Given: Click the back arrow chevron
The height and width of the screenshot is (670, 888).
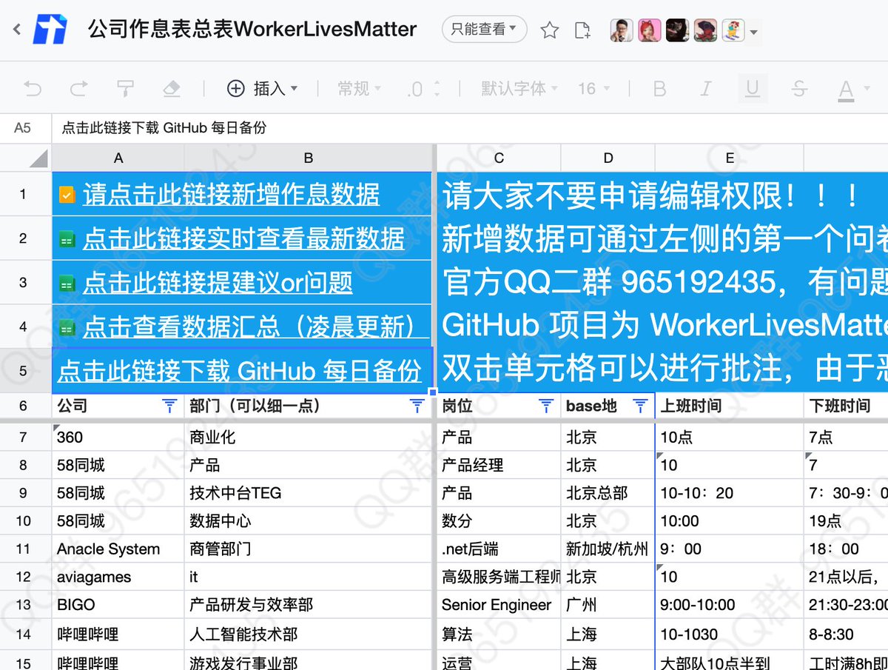Looking at the screenshot, I should (17, 30).
